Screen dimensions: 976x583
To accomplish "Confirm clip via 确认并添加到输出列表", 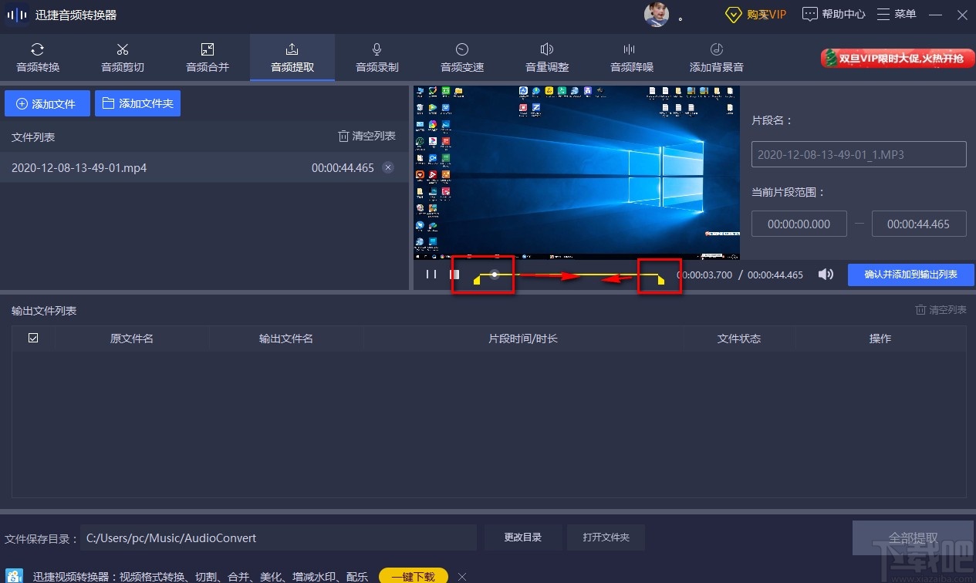I will pyautogui.click(x=910, y=275).
